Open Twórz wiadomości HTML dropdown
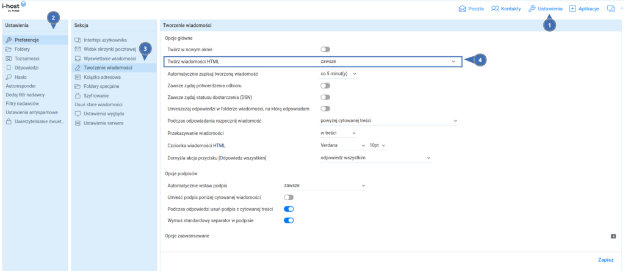The image size is (625, 271). tap(388, 62)
